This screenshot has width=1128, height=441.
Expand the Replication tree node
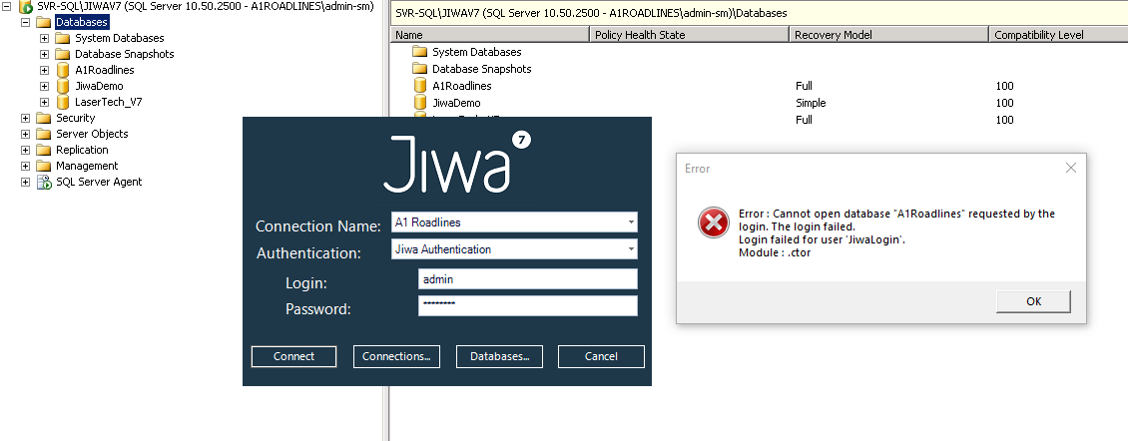coord(25,150)
